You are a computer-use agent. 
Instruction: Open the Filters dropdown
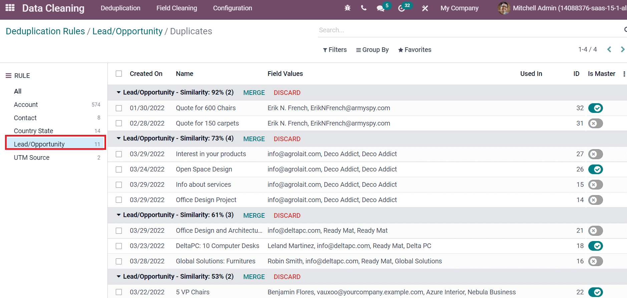click(335, 50)
